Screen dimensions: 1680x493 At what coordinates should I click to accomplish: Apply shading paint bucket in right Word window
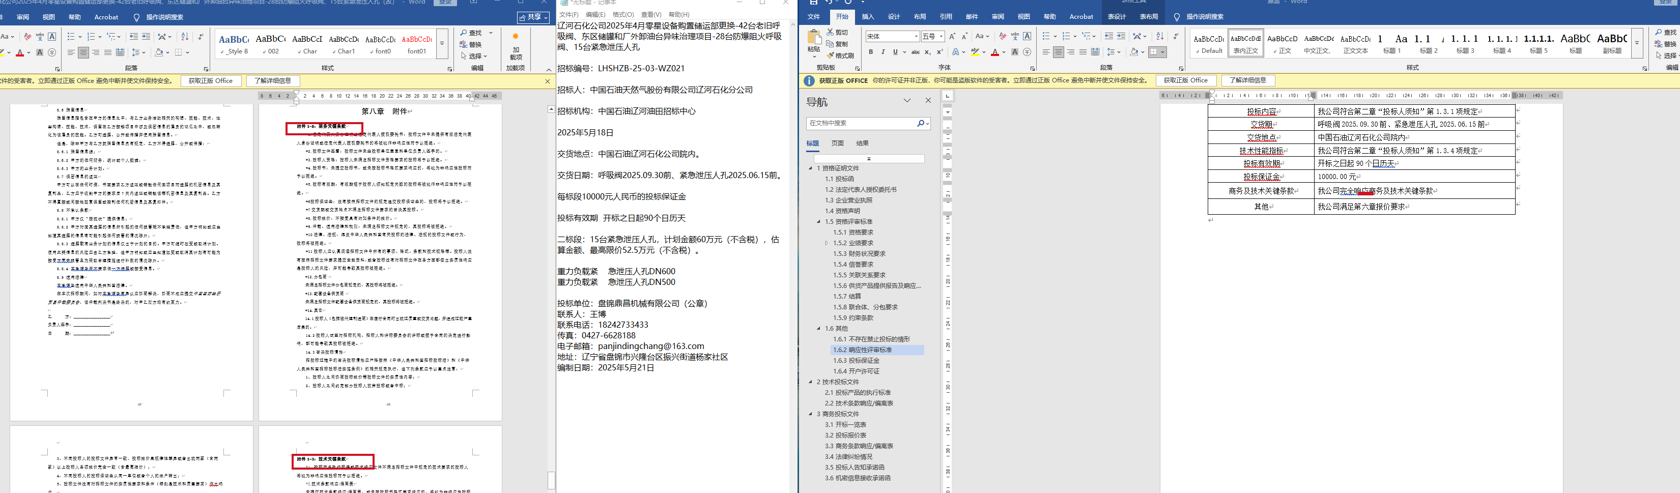click(x=1134, y=52)
